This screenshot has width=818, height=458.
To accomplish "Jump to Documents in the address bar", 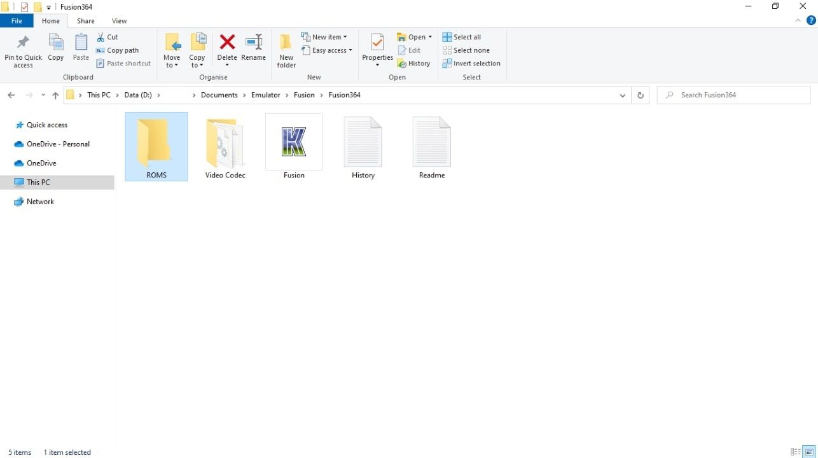I will click(219, 95).
